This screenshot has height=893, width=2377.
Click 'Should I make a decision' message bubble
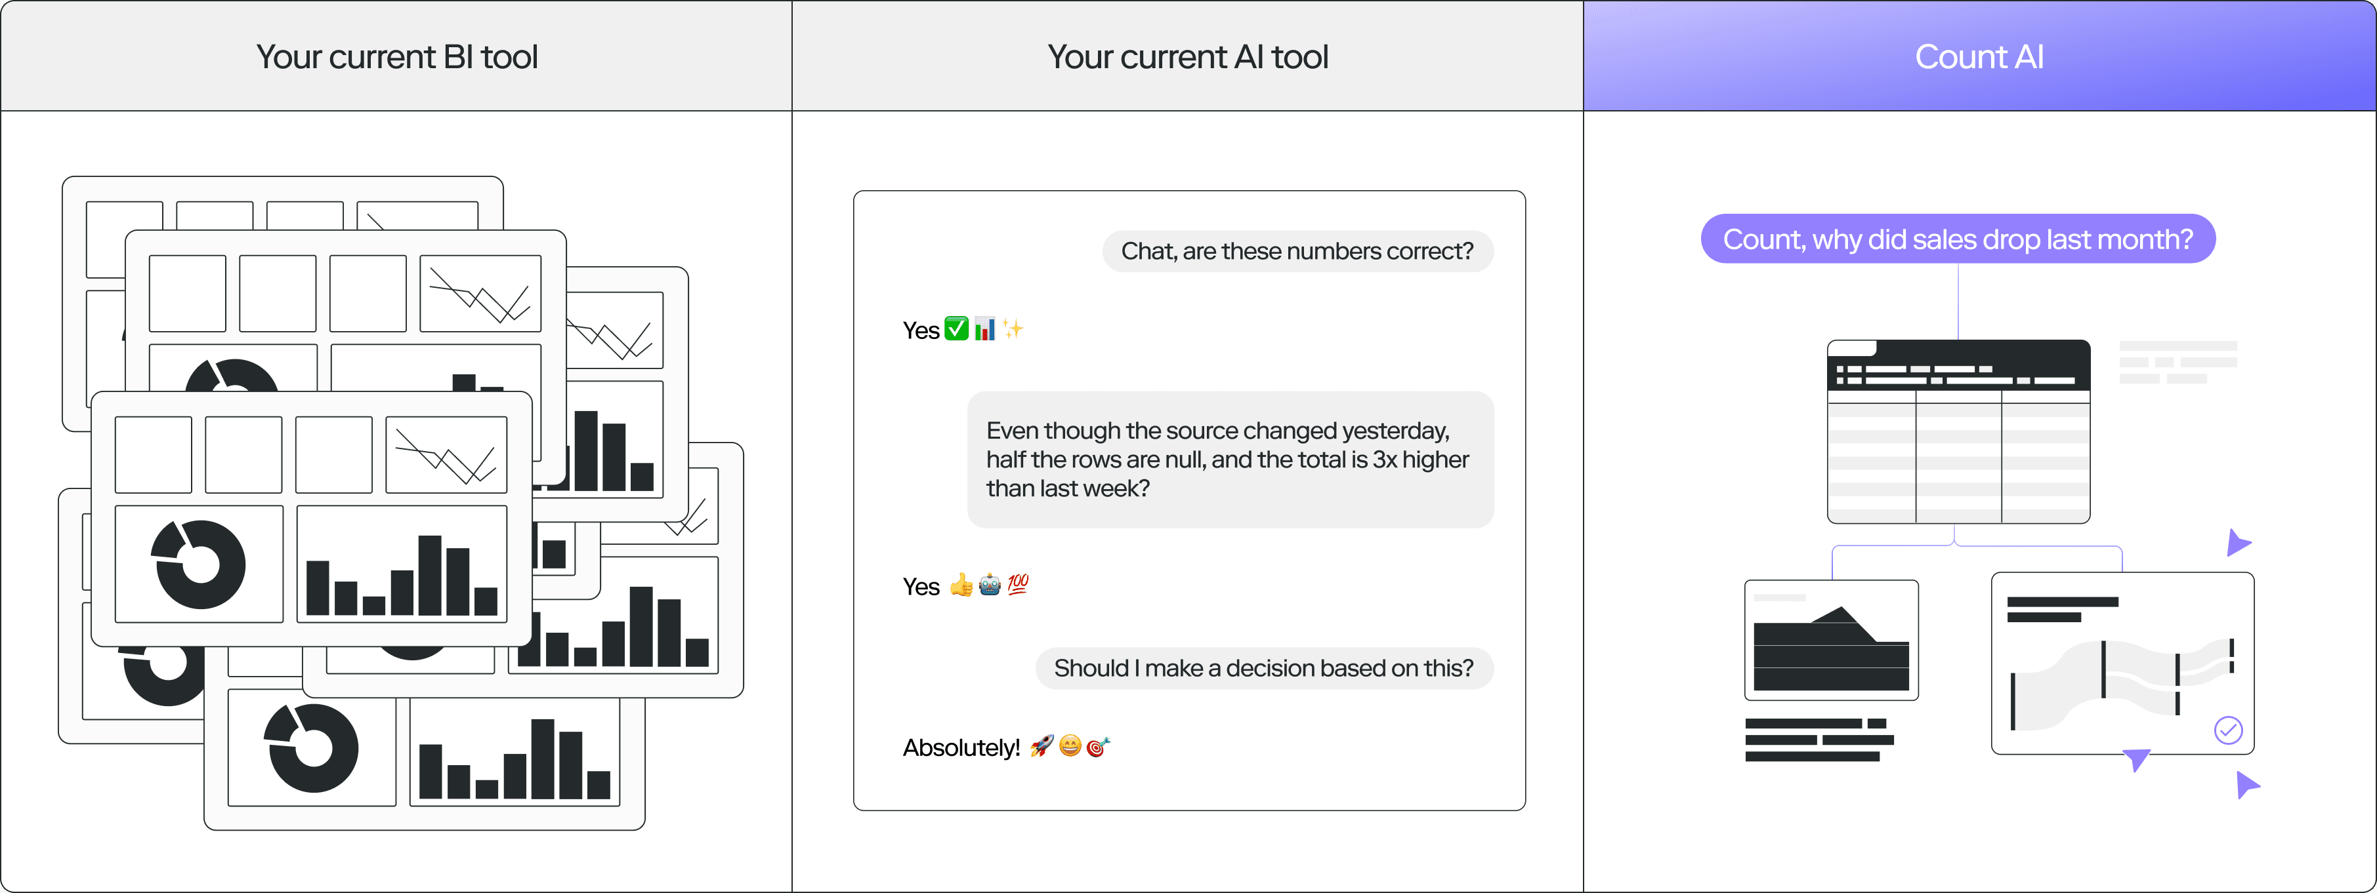1263,668
